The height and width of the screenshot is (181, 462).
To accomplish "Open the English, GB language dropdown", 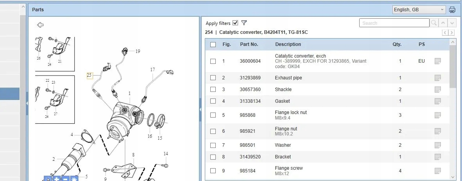I will [419, 10].
